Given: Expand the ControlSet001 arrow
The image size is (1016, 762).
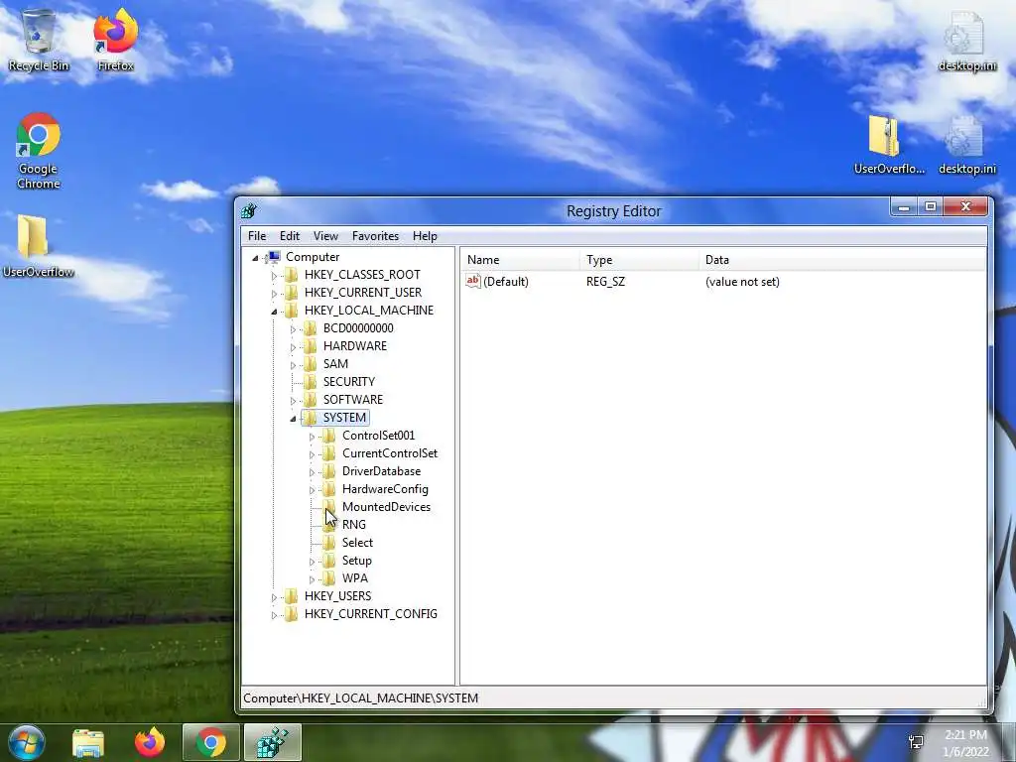Looking at the screenshot, I should tap(312, 437).
